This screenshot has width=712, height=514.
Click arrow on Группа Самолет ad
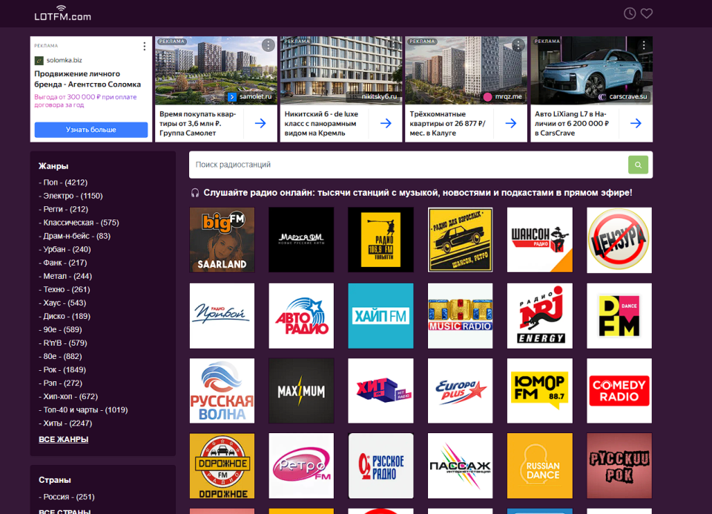(260, 123)
